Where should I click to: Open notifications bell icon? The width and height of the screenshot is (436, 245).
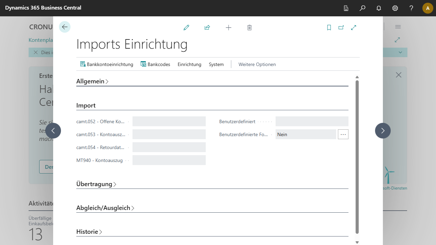pos(379,8)
